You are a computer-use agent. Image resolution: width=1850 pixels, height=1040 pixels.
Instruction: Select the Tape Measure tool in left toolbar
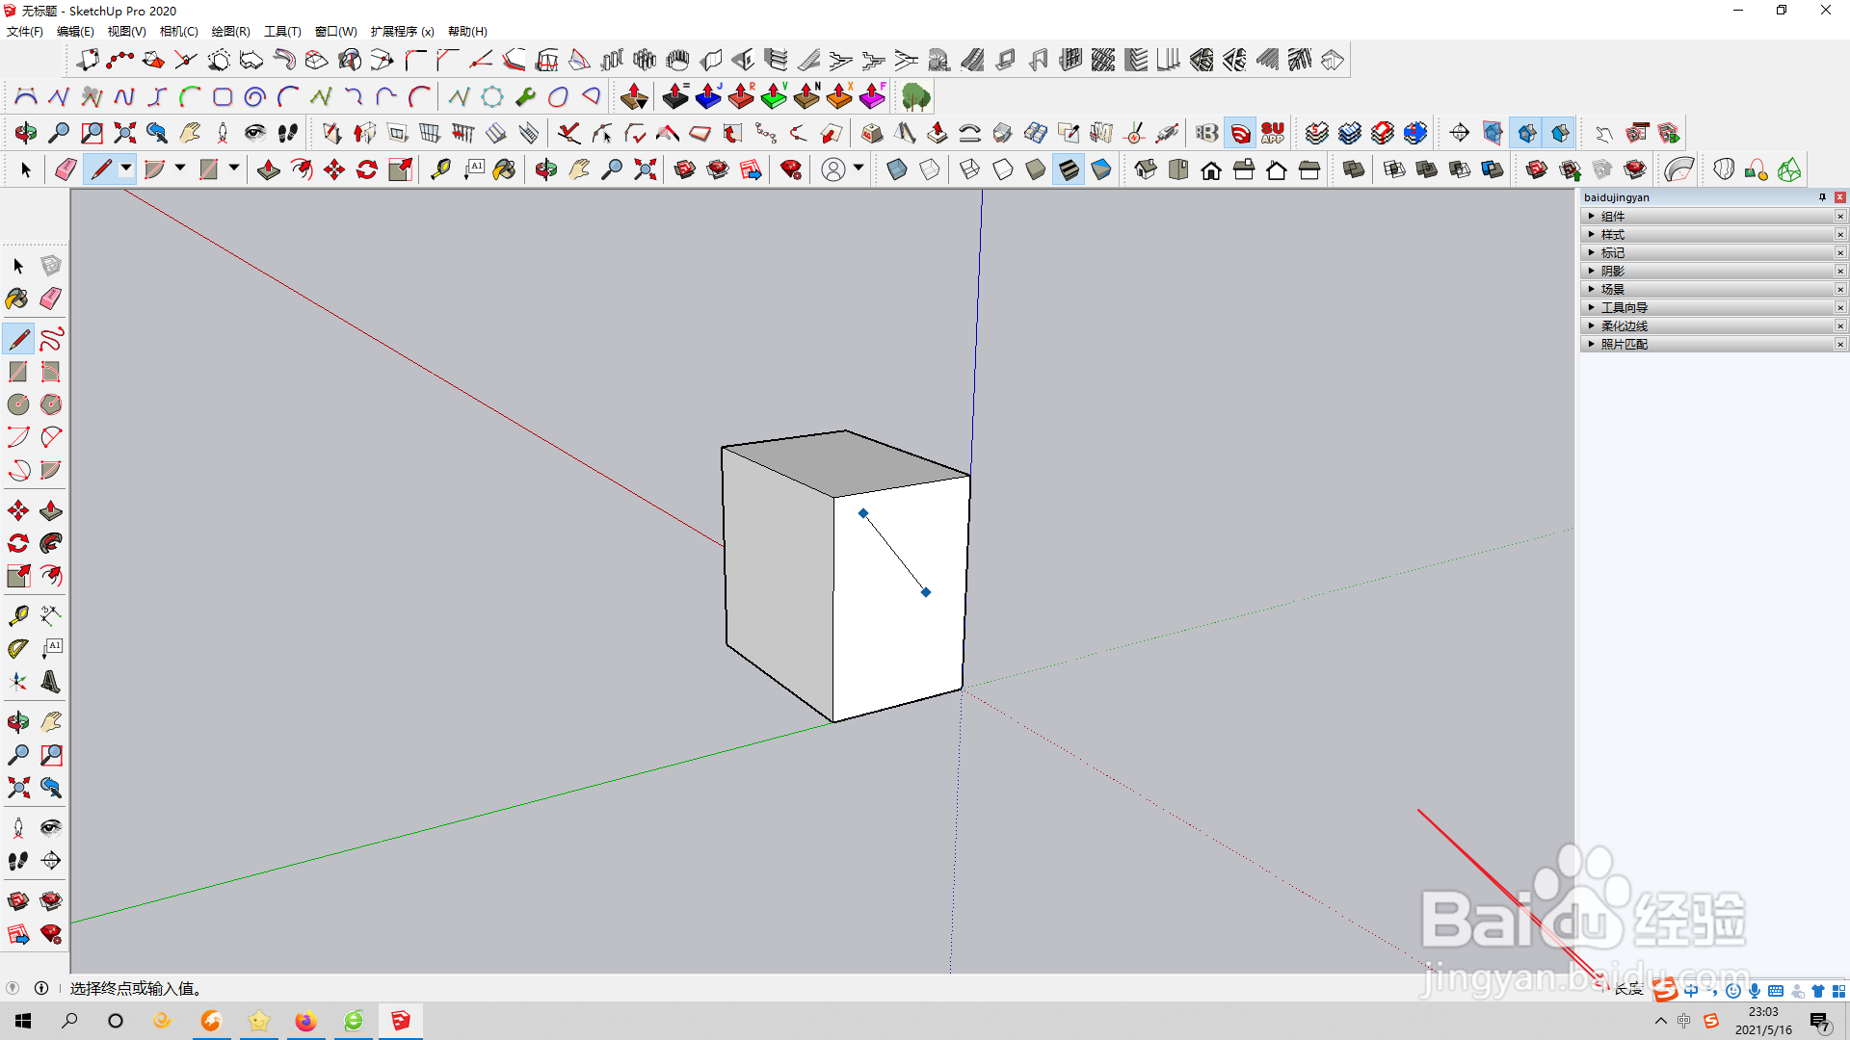coord(17,615)
